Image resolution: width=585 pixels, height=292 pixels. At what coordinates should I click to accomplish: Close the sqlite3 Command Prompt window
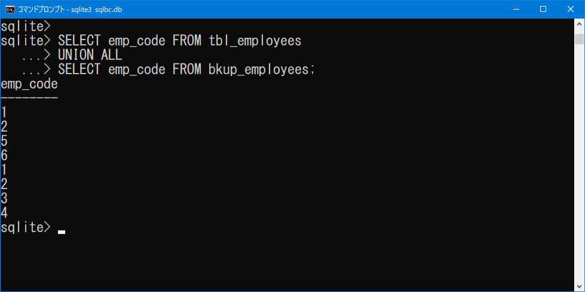click(571, 10)
